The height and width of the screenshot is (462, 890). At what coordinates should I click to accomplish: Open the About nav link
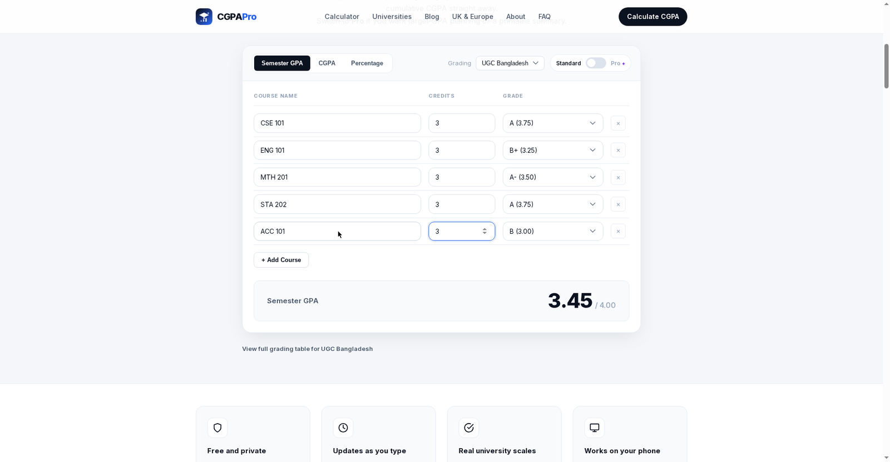click(516, 17)
